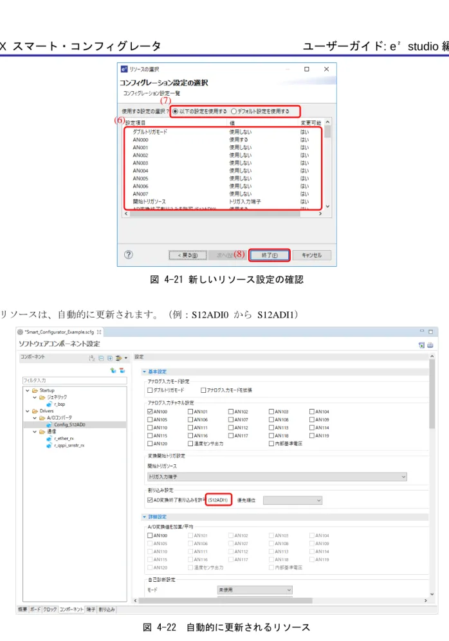
Task: Collapse the ジェネリック tree node
Action: pyautogui.click(x=35, y=397)
